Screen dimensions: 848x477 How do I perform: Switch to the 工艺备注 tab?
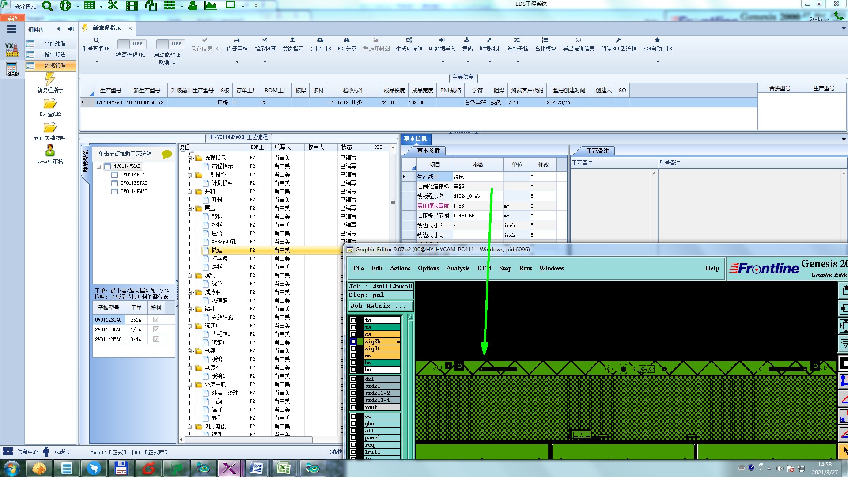point(597,151)
